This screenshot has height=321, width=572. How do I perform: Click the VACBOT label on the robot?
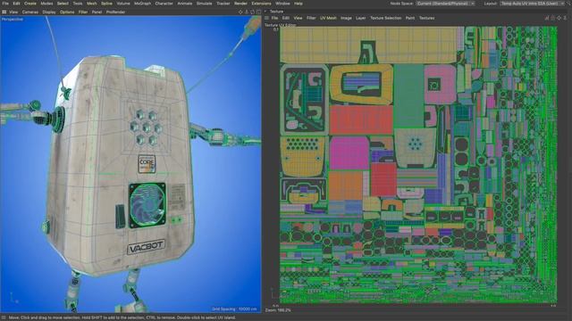point(146,247)
